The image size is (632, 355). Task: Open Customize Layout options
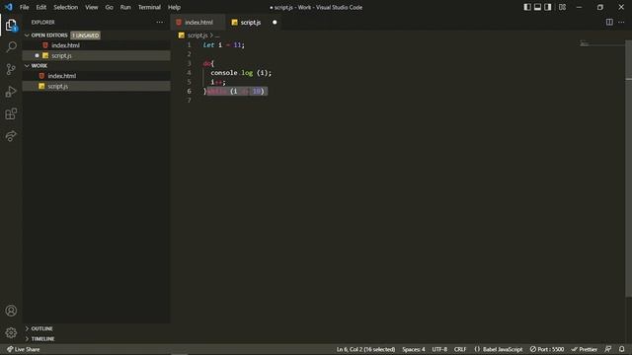pyautogui.click(x=562, y=7)
